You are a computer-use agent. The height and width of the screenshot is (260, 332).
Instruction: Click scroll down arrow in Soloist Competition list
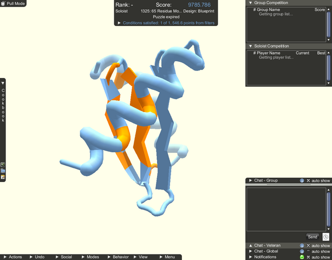tap(329, 83)
